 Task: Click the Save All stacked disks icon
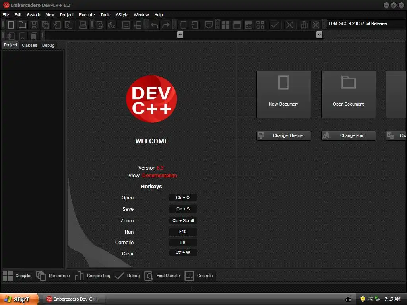point(45,25)
